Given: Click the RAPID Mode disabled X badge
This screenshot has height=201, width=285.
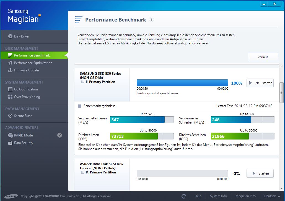Looking at the screenshot, I should pyautogui.click(x=59, y=135).
